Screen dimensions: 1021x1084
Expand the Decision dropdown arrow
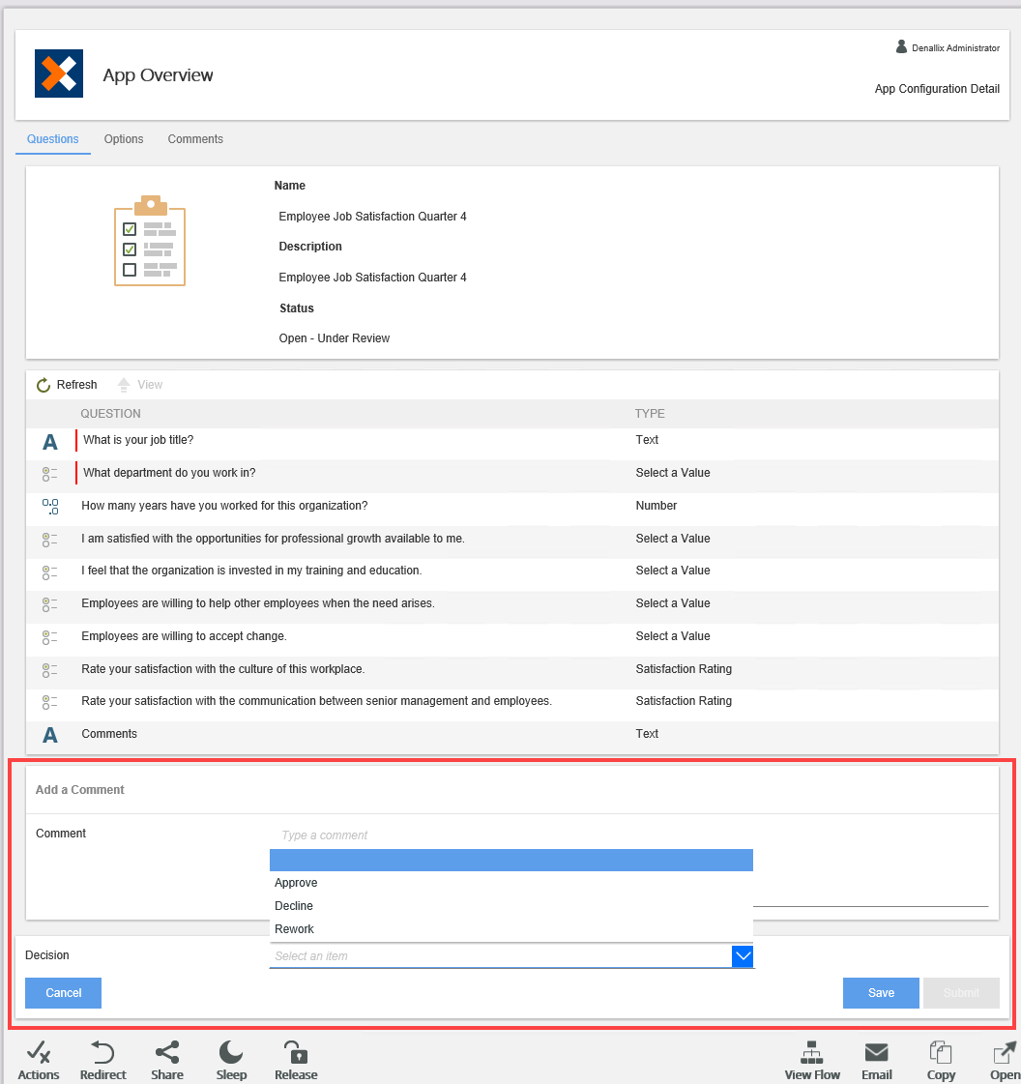click(x=743, y=956)
